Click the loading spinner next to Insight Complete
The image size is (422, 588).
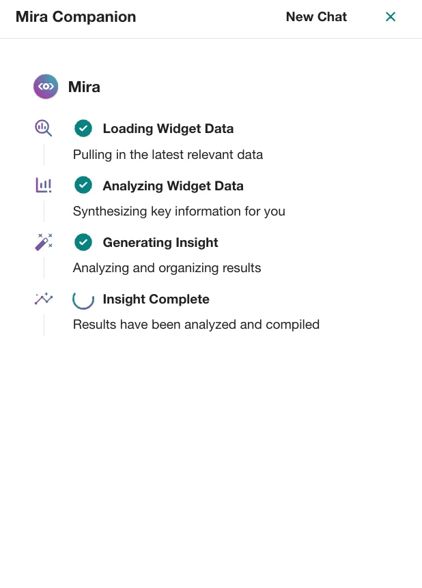tap(83, 299)
